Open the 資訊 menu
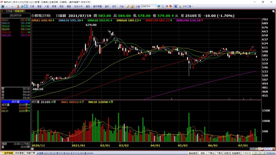 [107, 7]
